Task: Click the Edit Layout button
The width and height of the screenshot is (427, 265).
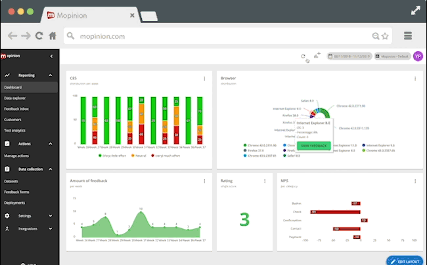Action: pyautogui.click(x=405, y=260)
